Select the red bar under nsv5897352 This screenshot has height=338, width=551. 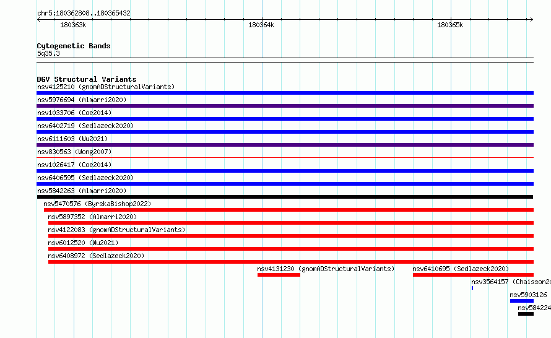point(291,223)
